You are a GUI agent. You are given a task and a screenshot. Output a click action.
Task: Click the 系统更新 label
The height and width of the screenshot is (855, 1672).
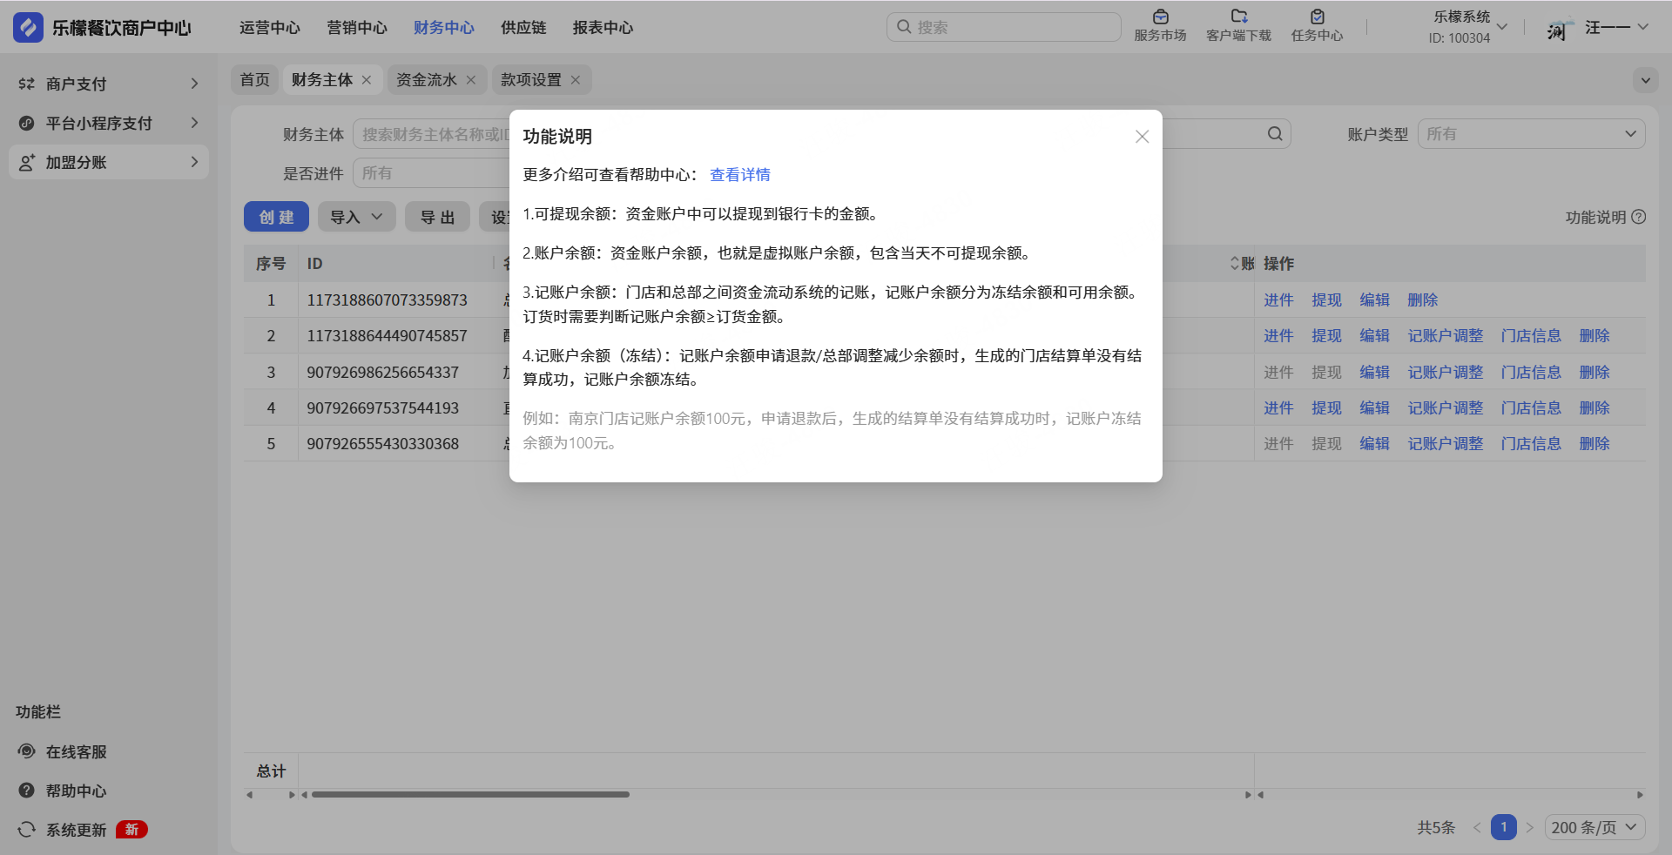click(x=77, y=831)
